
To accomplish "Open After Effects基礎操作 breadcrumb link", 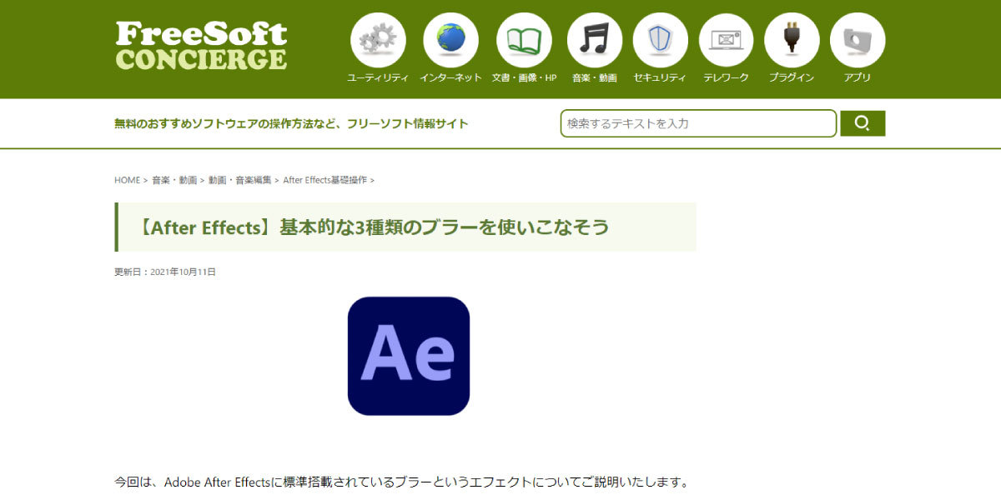I will coord(325,180).
